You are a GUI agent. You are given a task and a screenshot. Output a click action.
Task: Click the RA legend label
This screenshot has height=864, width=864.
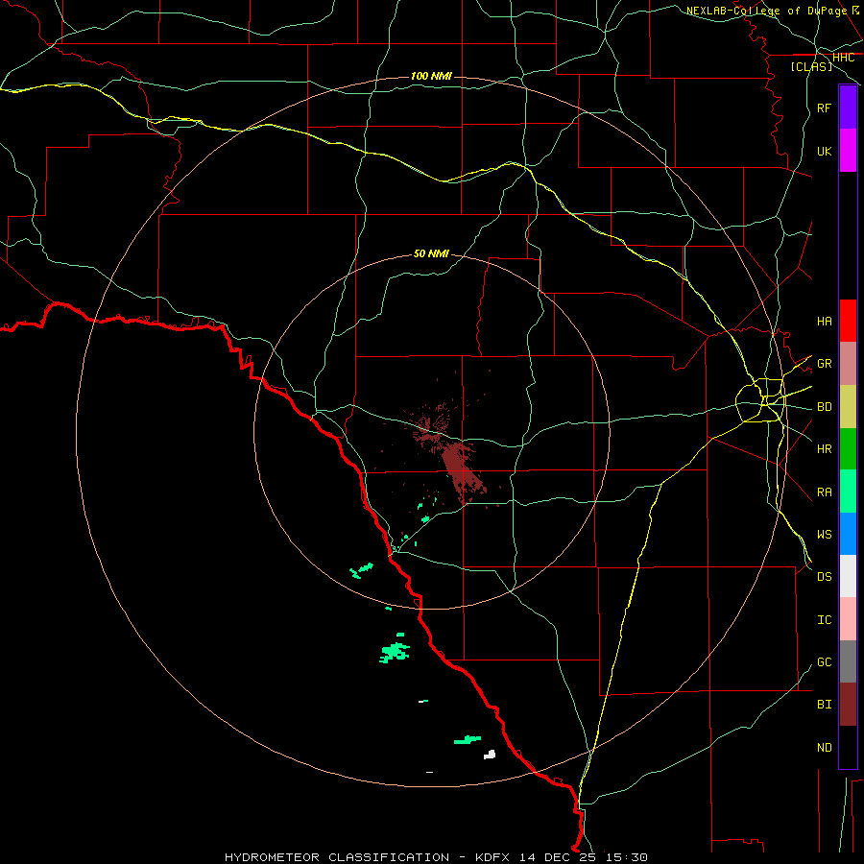pos(824,492)
